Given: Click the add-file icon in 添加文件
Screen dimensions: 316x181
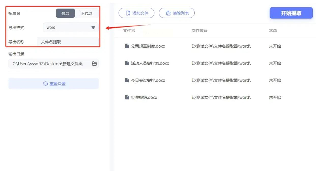Looking at the screenshot, I should coord(128,13).
